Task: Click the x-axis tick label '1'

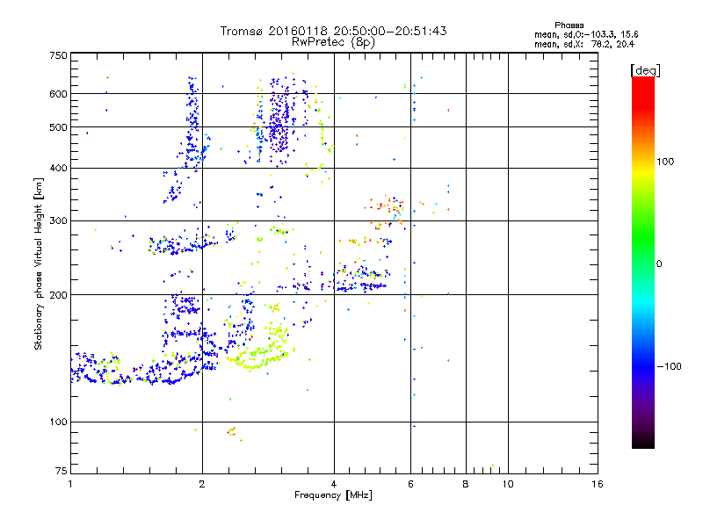Action: point(70,484)
